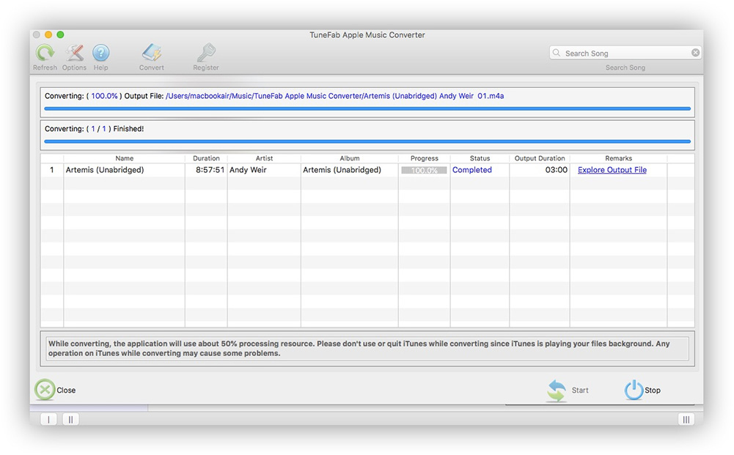Open Help using the question mark icon

coord(100,55)
